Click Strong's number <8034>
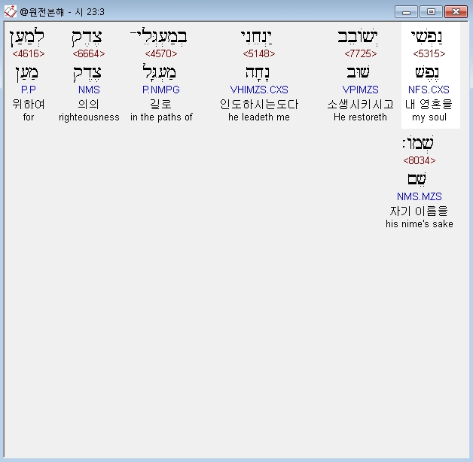The height and width of the screenshot is (462, 473). coord(420,160)
